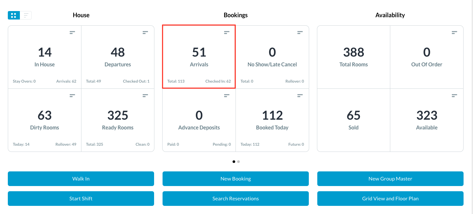Open Arrivals tile menu icon
This screenshot has width=473, height=214.
(227, 33)
